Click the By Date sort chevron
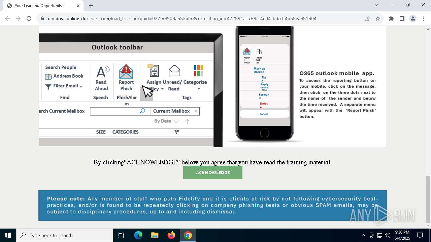This screenshot has width=431, height=242. pyautogui.click(x=176, y=121)
